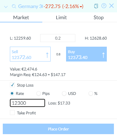Viewport: 117px width, 136px height.
Task: Collapse the order ticket with chevron
Action: 6,7
